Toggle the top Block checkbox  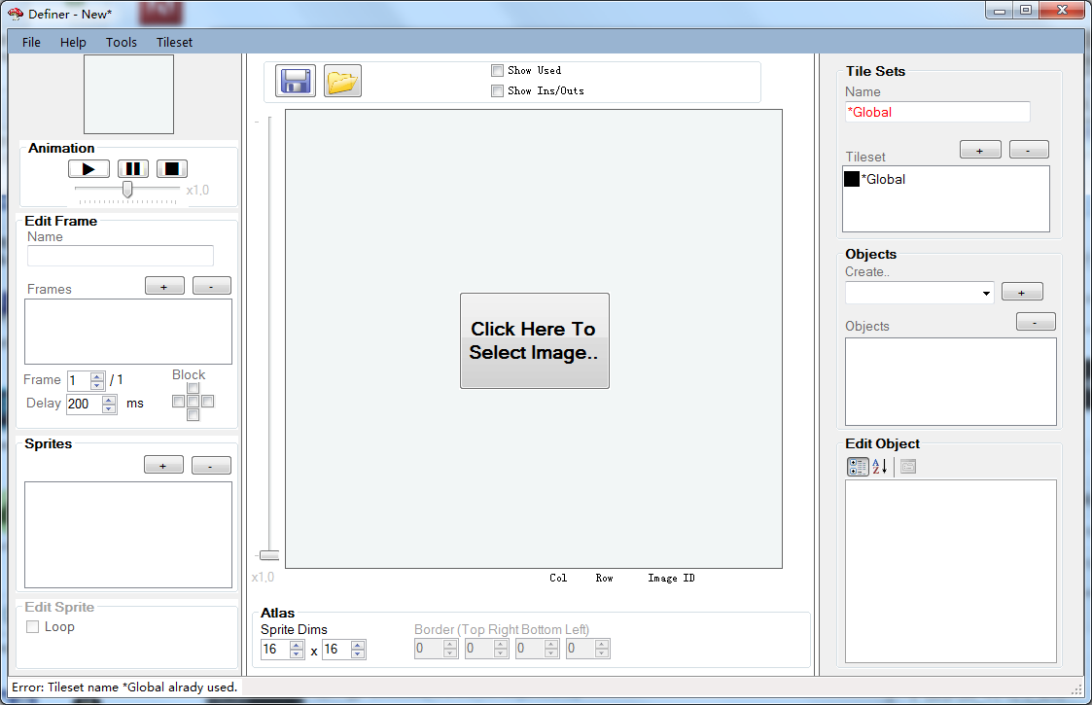point(193,388)
